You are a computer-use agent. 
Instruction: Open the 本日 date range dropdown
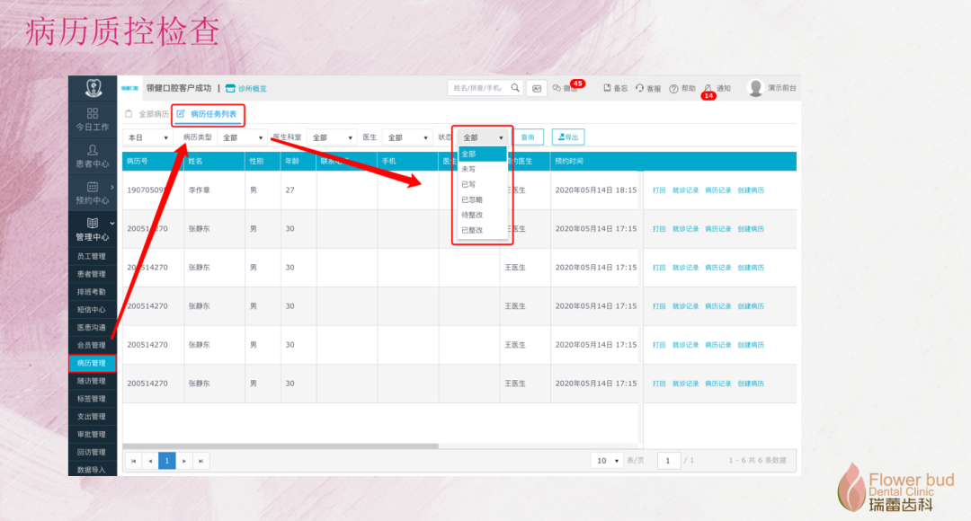147,137
